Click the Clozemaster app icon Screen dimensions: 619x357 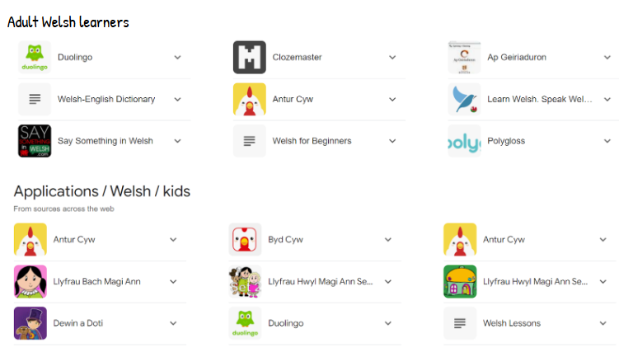pos(249,57)
